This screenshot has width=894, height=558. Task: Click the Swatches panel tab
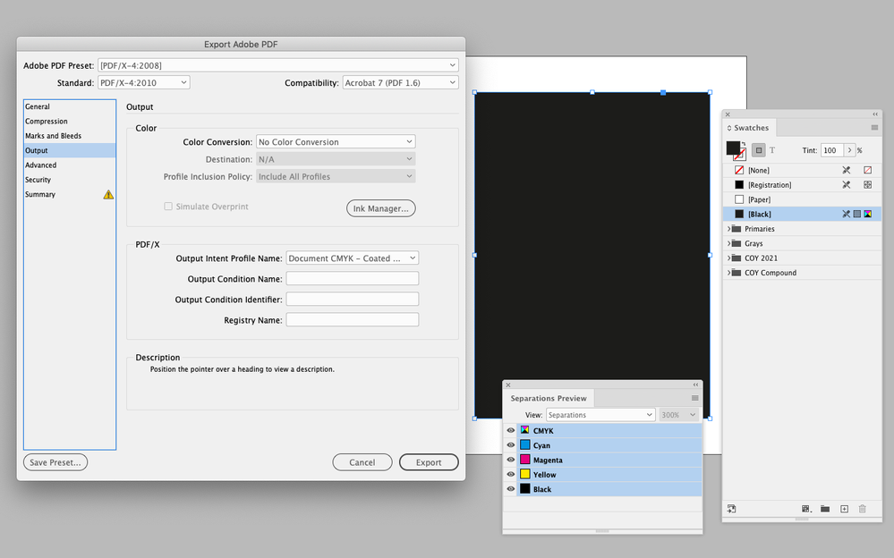pyautogui.click(x=749, y=128)
